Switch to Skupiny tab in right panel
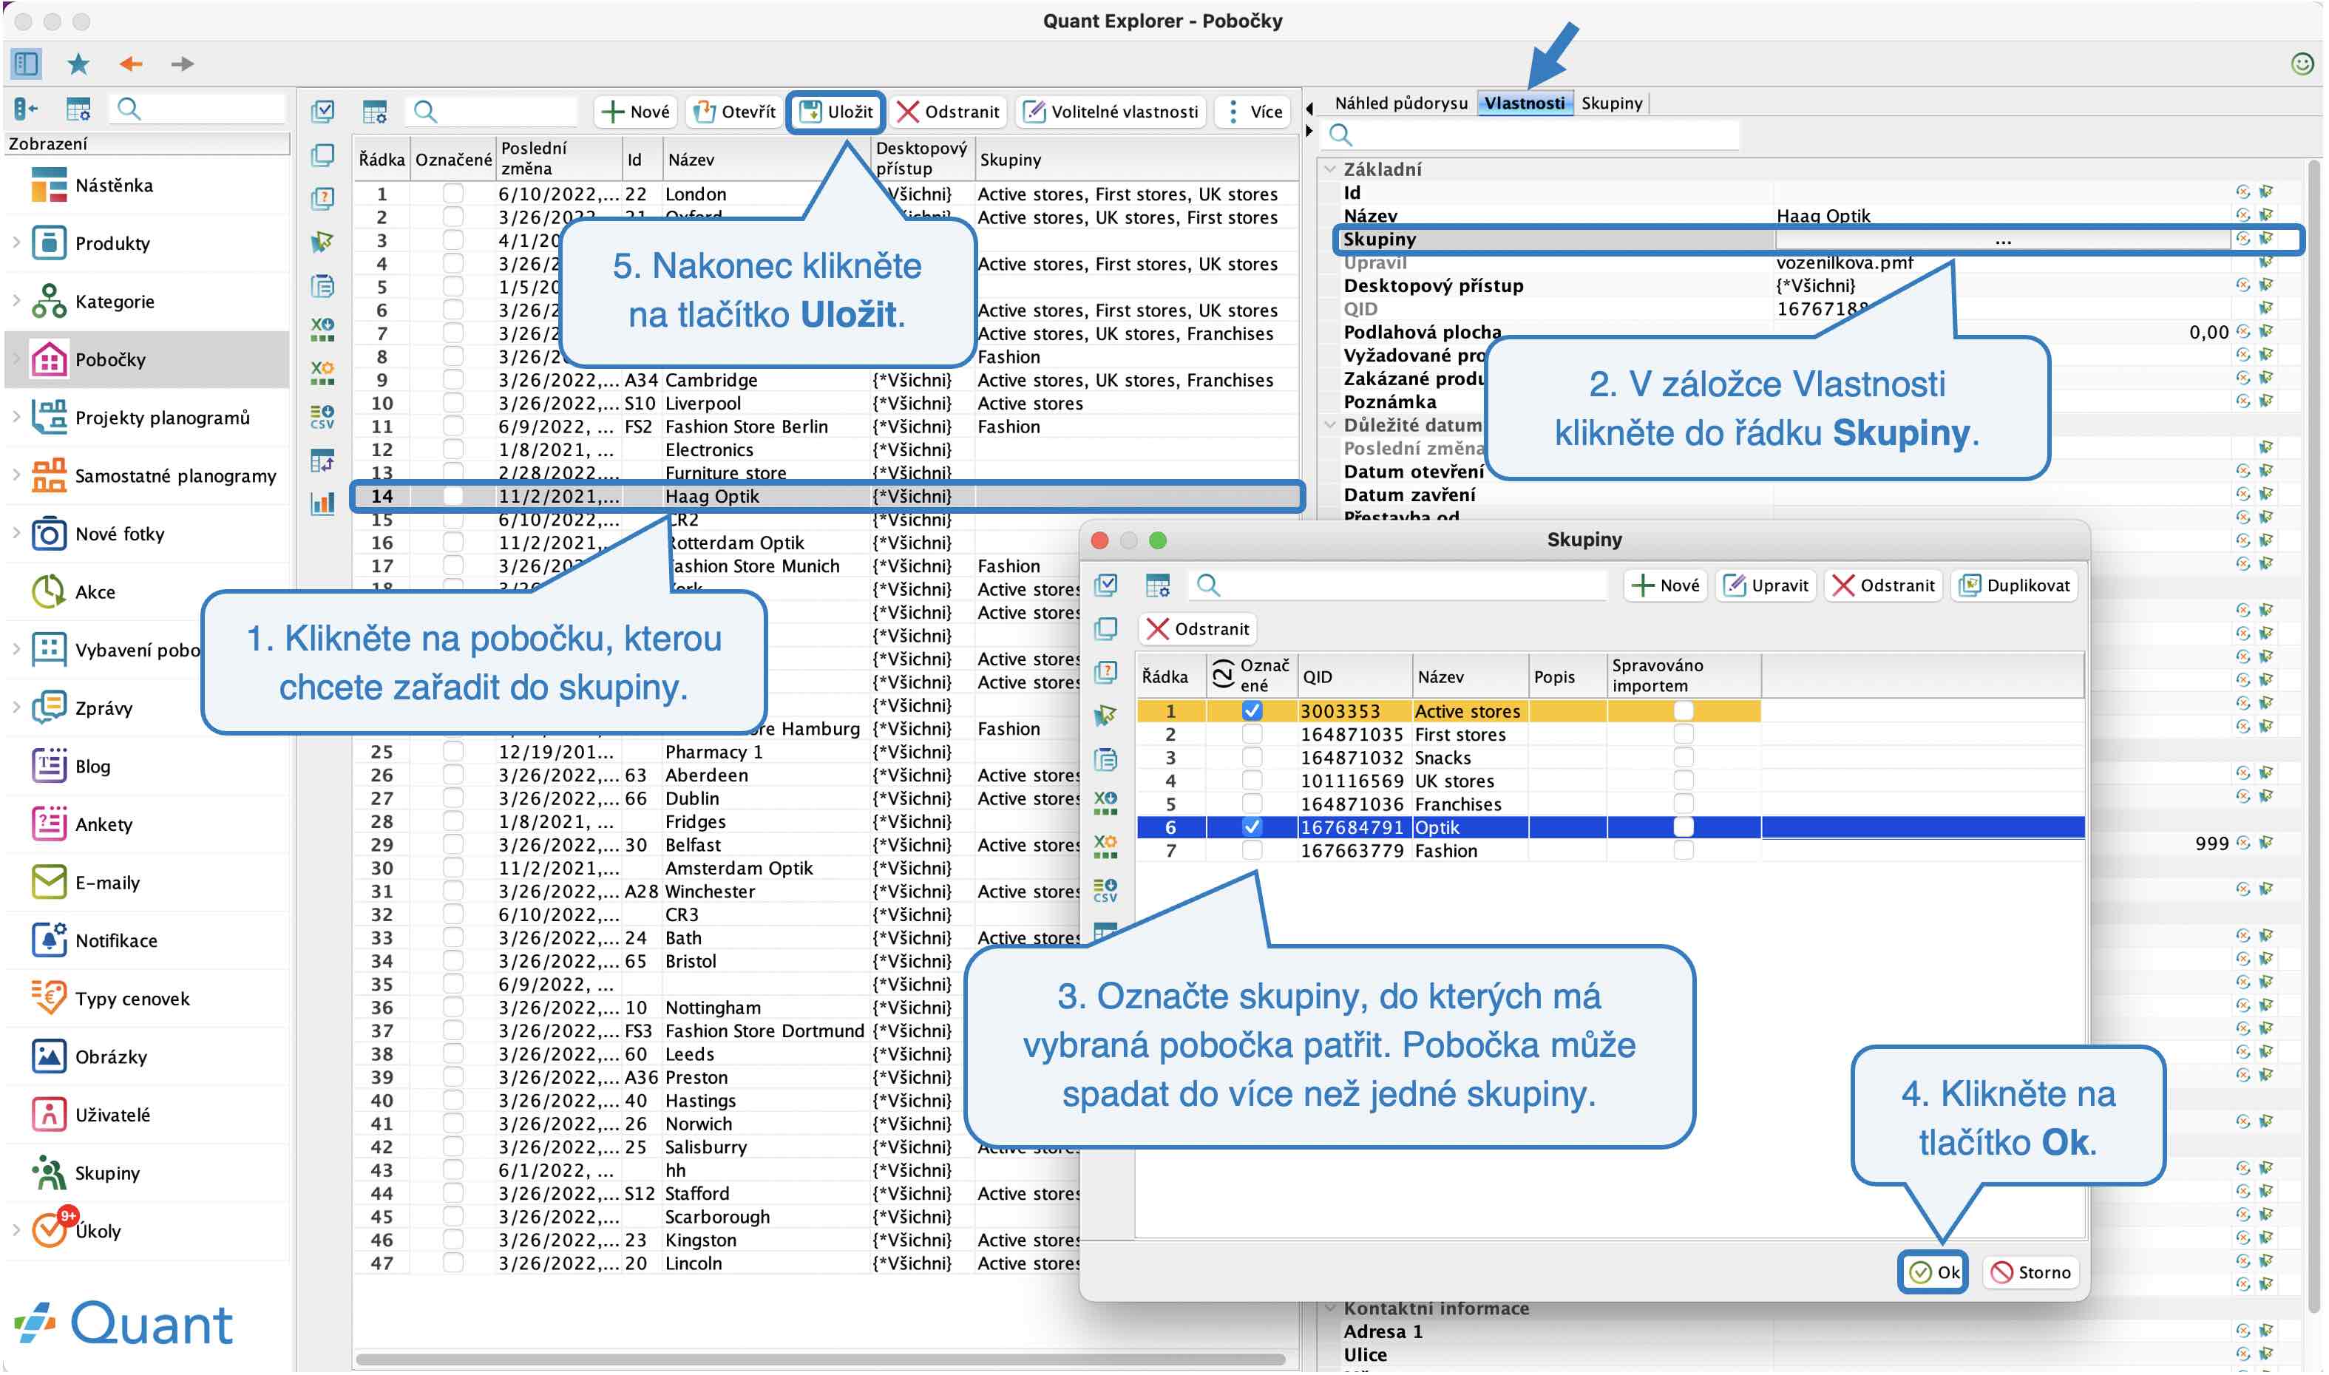Screen dimensions: 2329x1375 point(1613,103)
